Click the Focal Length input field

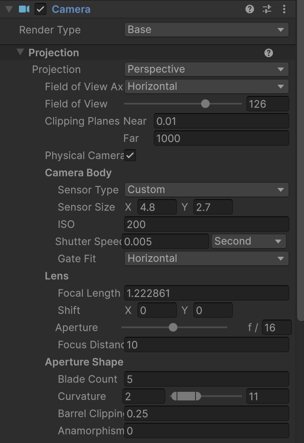point(206,293)
